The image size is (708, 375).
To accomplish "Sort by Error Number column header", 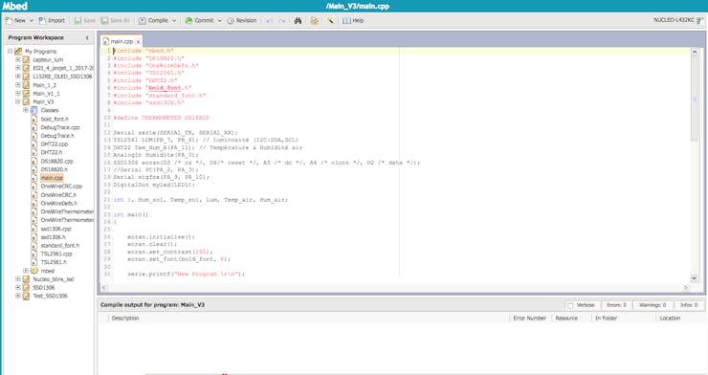I will pos(530,319).
